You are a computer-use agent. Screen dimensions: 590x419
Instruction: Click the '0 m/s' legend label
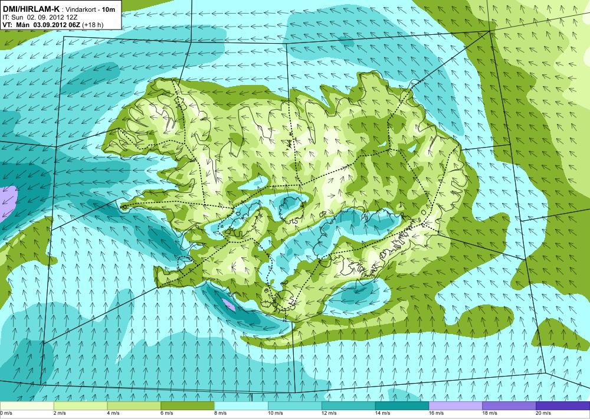[6, 413]
